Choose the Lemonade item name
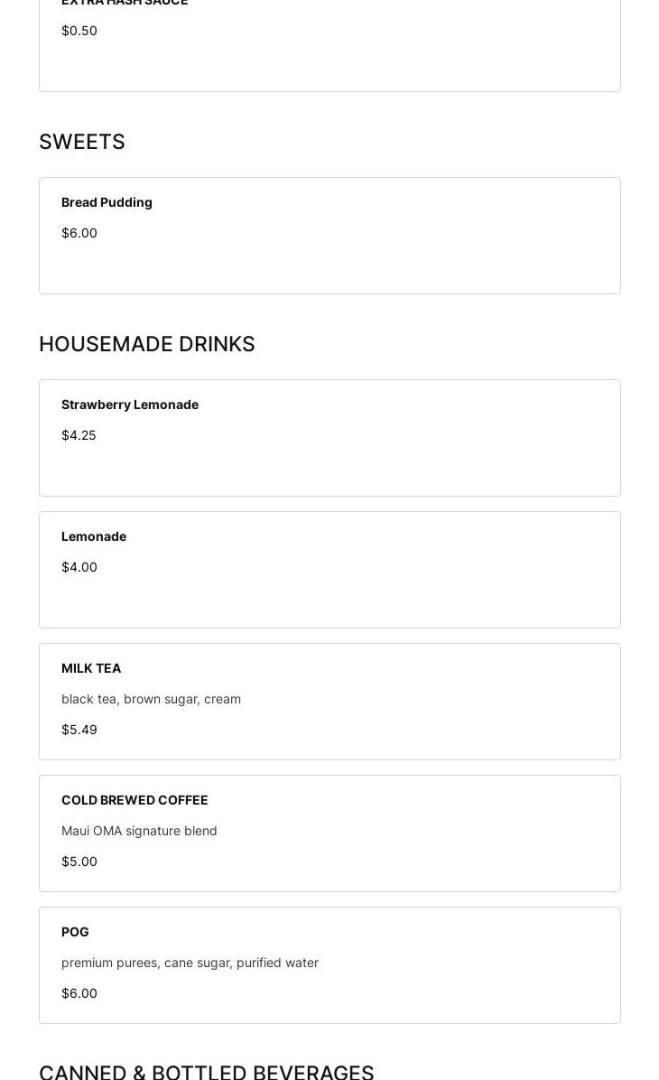This screenshot has height=1080, width=659. (94, 536)
